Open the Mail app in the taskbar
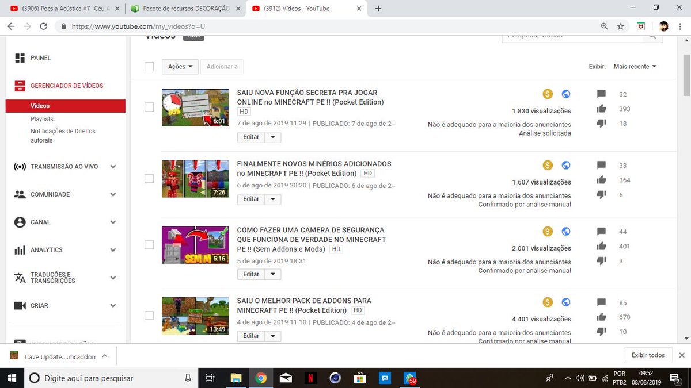The height and width of the screenshot is (388, 691). coord(286,378)
